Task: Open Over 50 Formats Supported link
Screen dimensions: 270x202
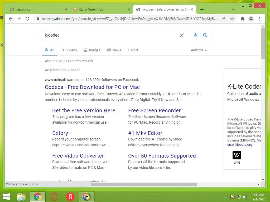Action: point(162,156)
